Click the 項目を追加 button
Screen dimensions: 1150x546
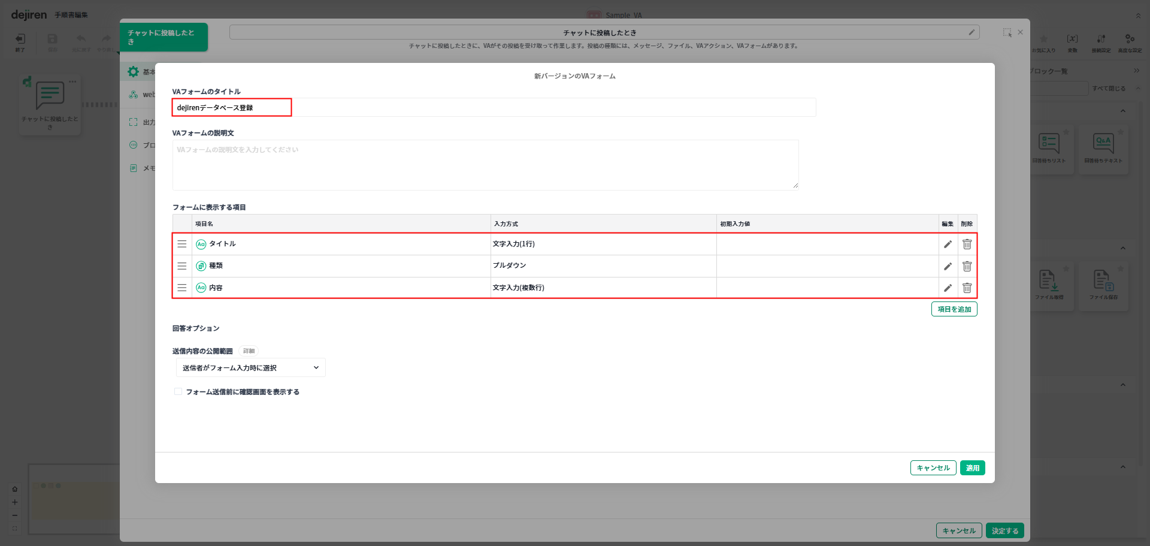pos(954,309)
